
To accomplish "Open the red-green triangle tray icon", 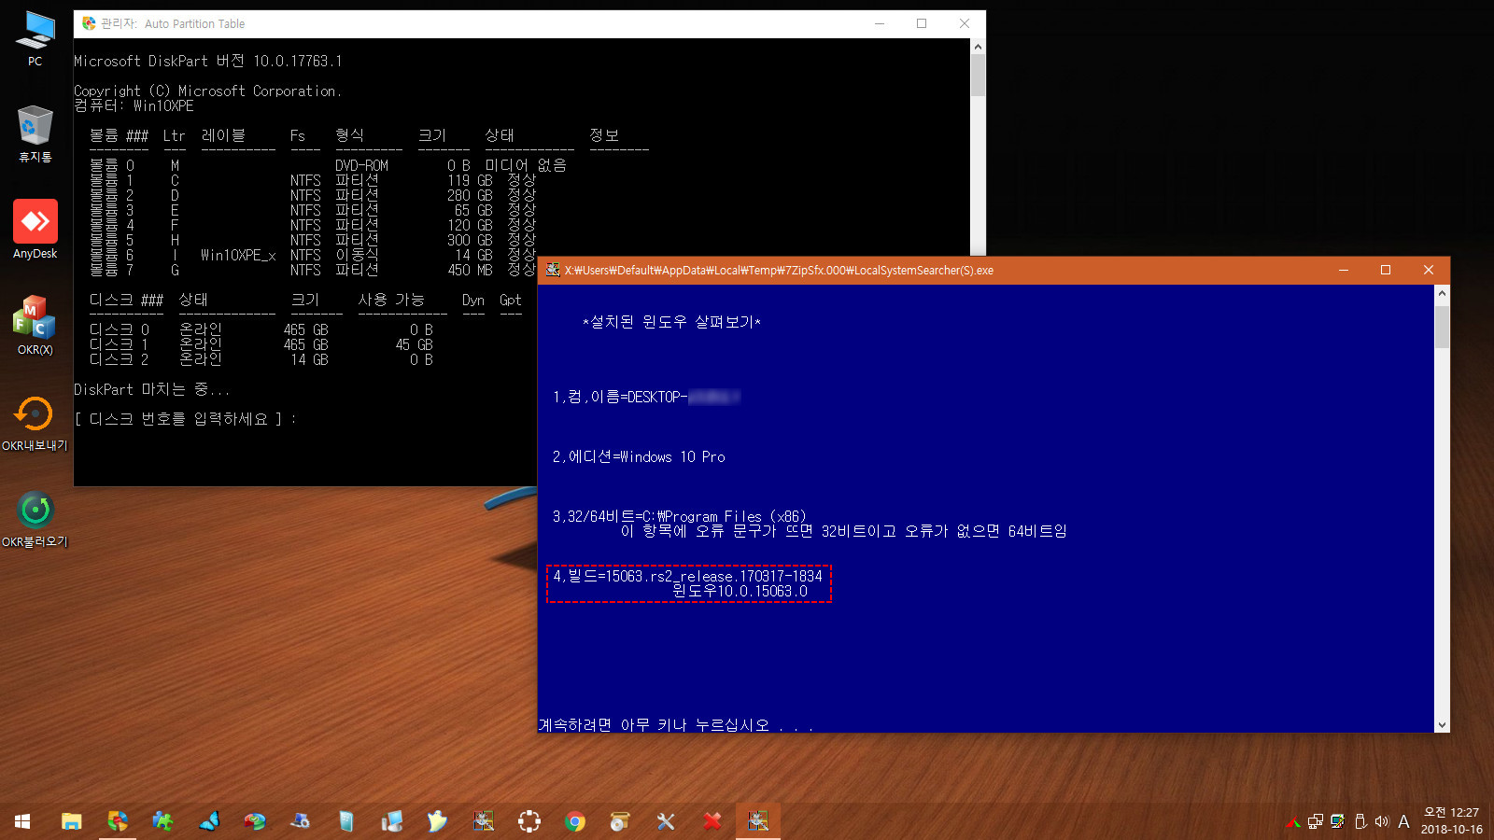I will click(1293, 822).
